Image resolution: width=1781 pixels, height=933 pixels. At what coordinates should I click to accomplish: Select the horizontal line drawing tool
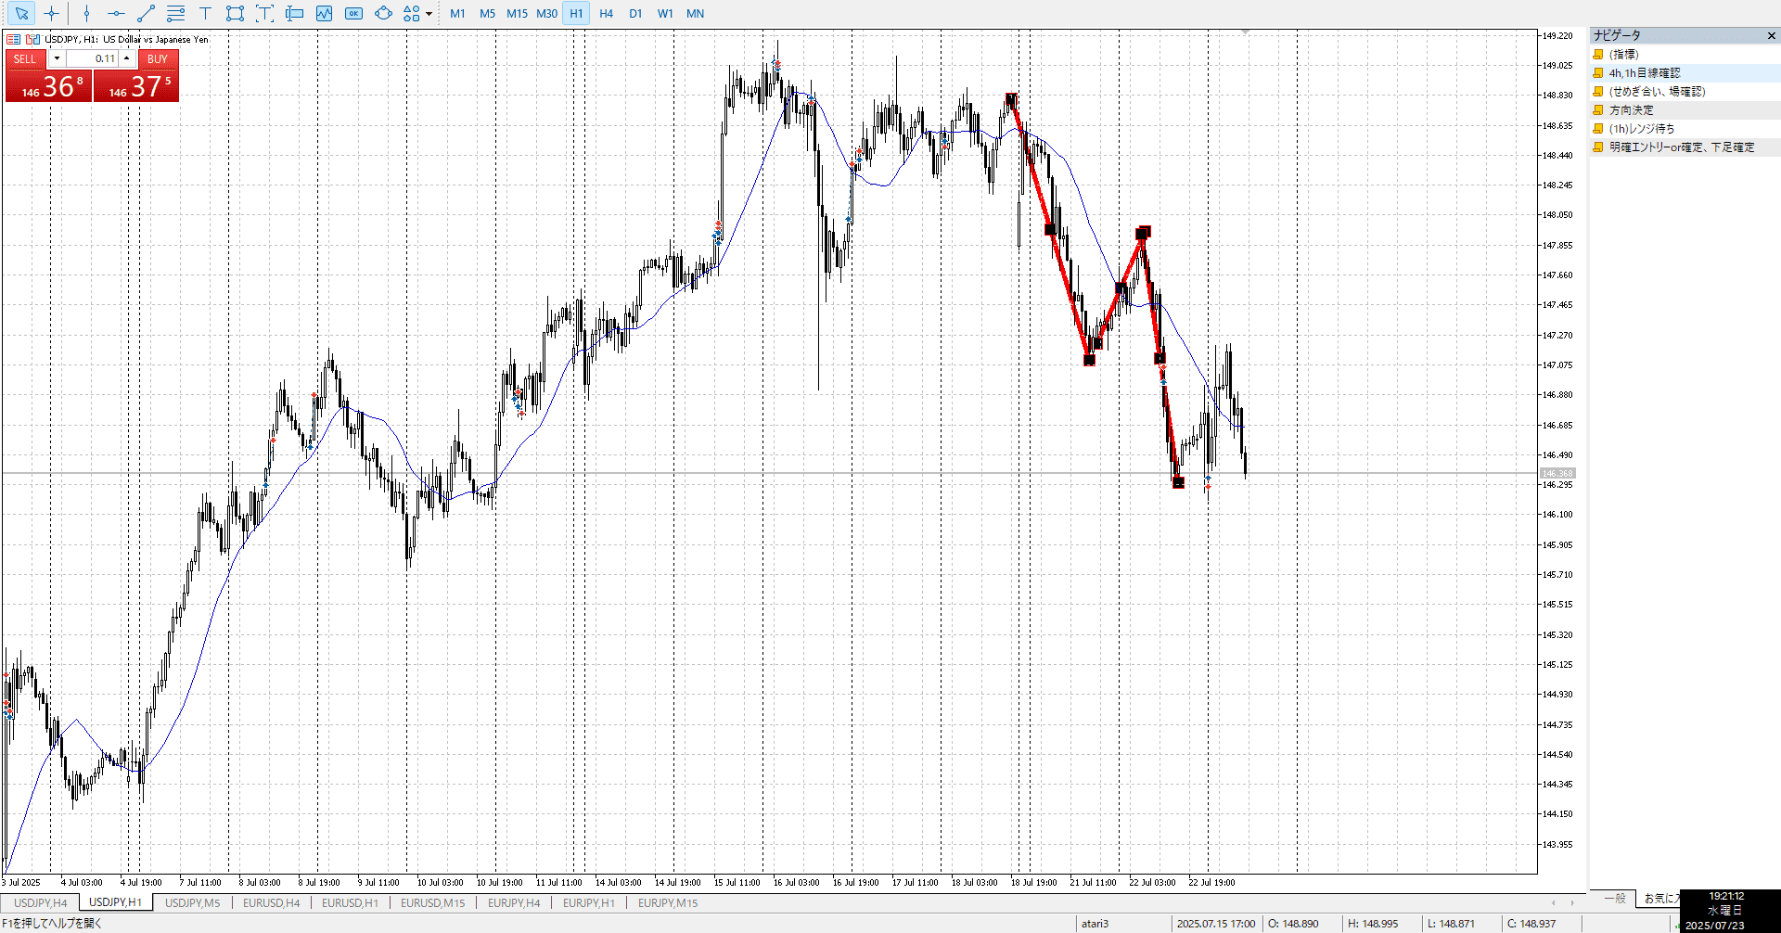point(116,14)
